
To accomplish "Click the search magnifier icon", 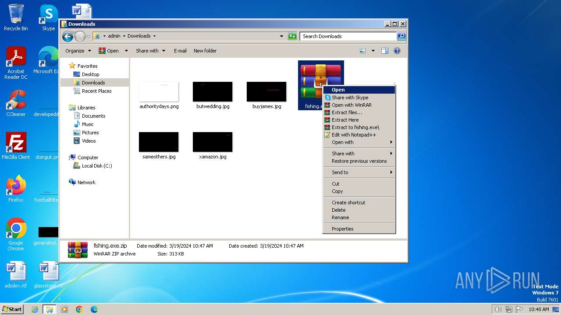I will point(401,36).
